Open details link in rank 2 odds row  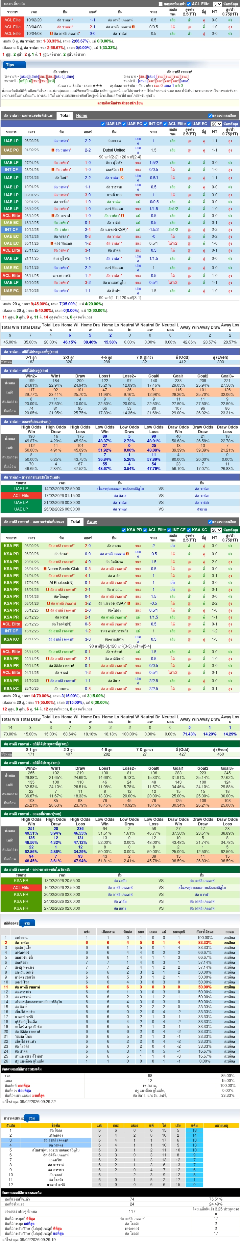click(x=230, y=943)
